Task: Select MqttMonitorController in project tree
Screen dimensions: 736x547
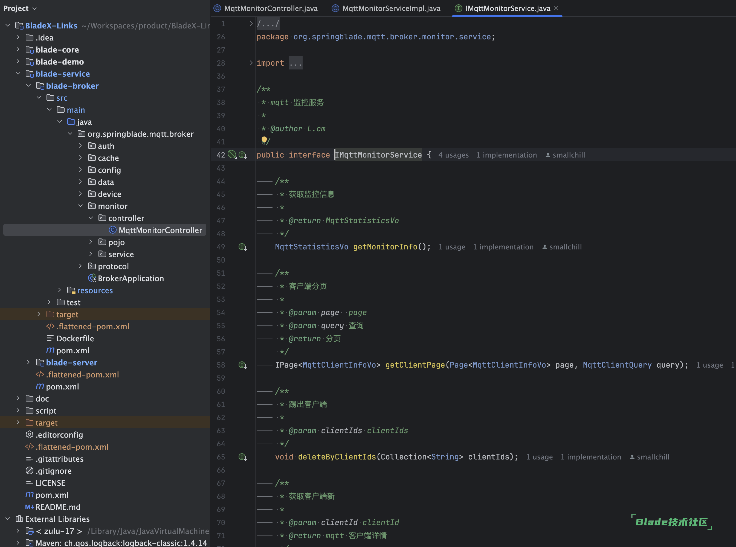Action: click(x=105, y=230)
